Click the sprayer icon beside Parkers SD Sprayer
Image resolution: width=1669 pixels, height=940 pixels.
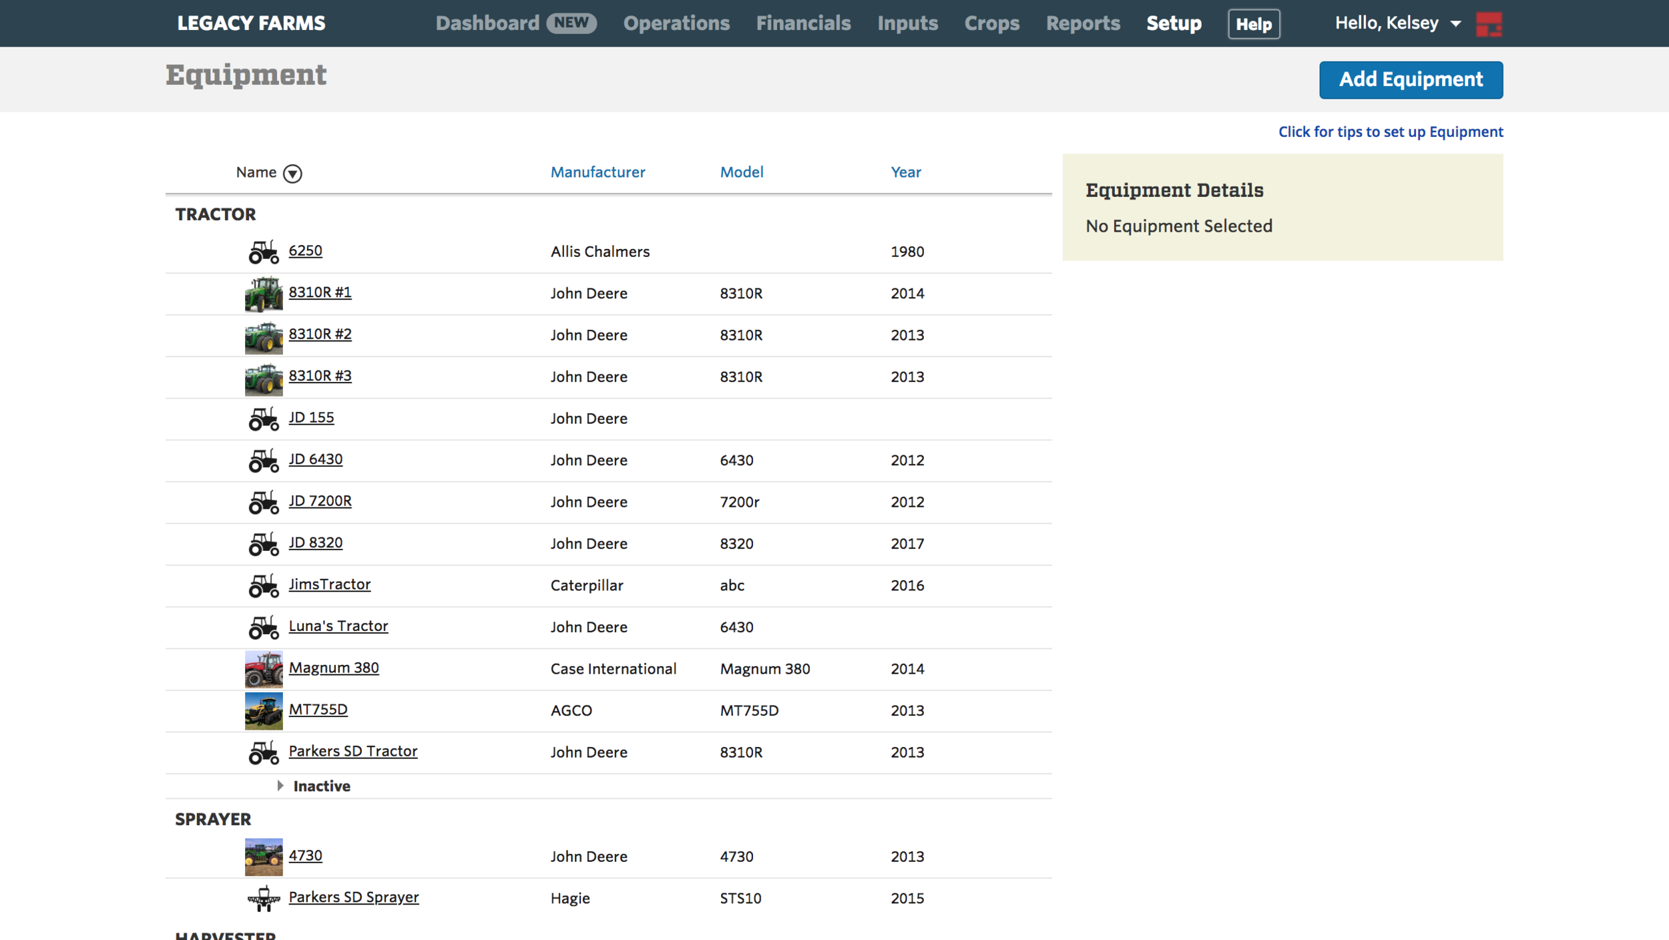[264, 899]
